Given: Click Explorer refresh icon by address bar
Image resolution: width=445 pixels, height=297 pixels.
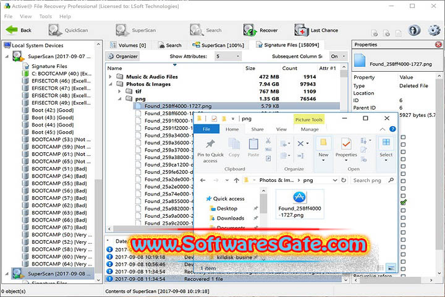Looking at the screenshot, I should coord(344,180).
